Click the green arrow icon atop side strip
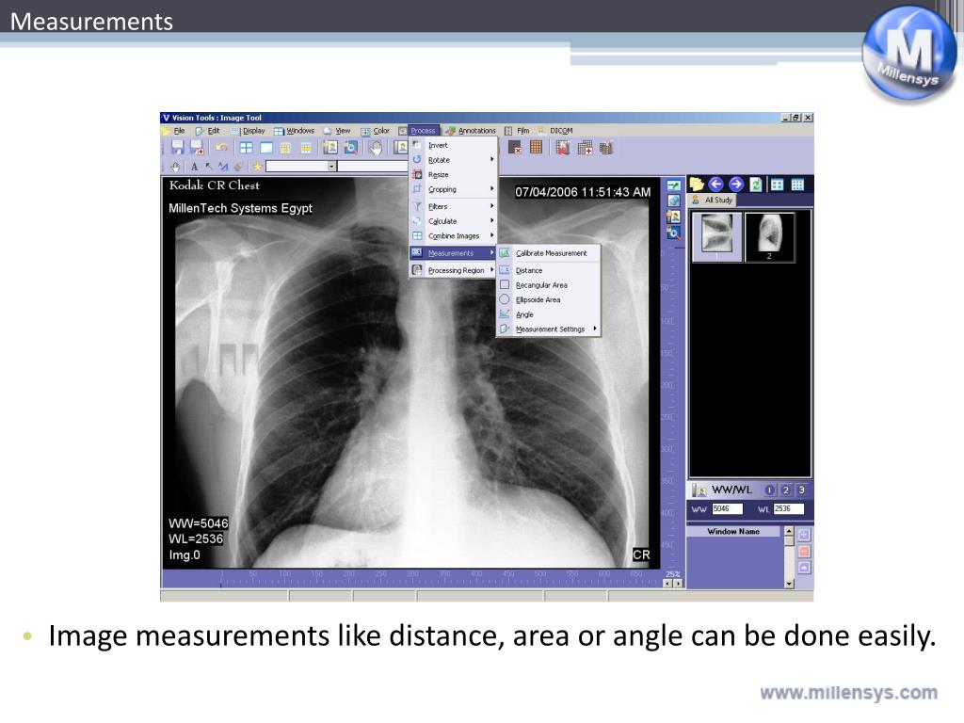The image size is (964, 723). pos(674,185)
